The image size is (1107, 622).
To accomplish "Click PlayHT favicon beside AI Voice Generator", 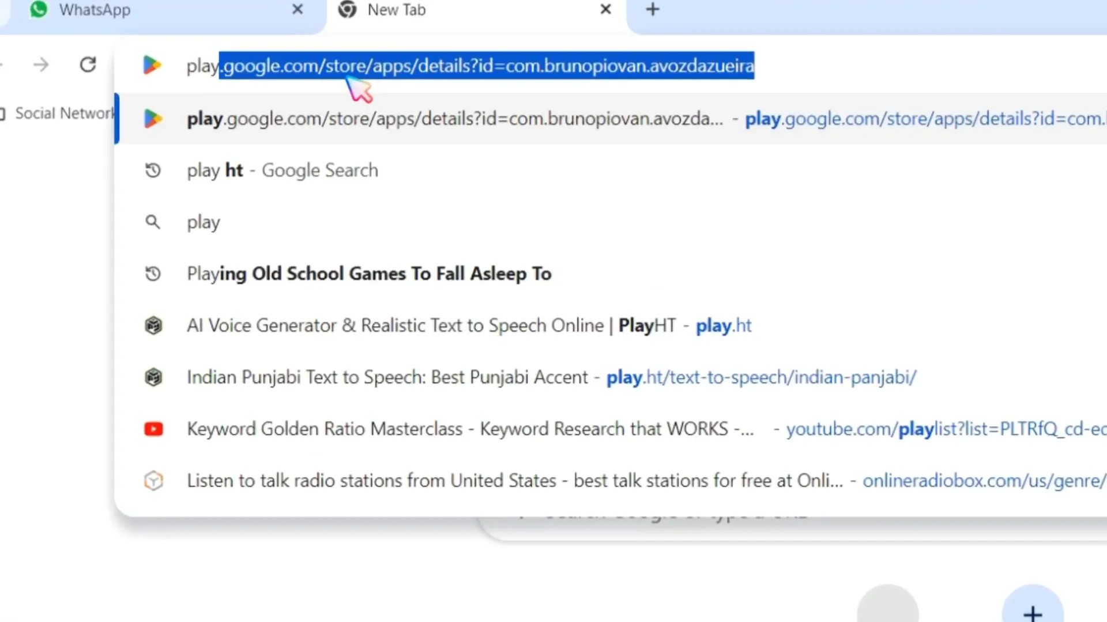I will coord(153,325).
